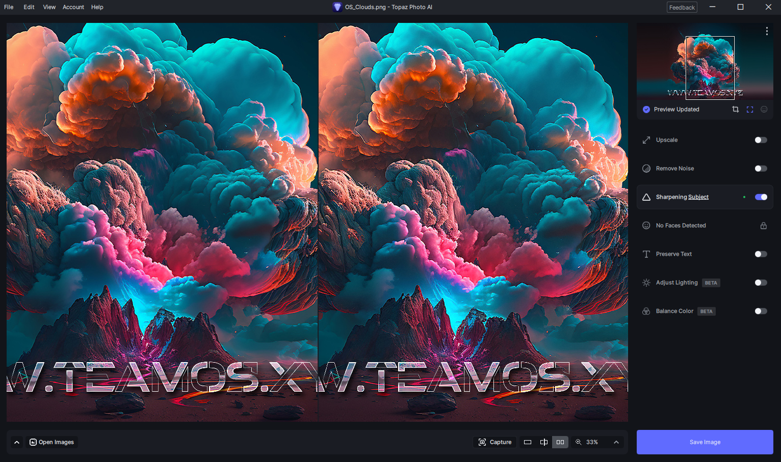Click the Preview Updated checkmark icon

[646, 110]
